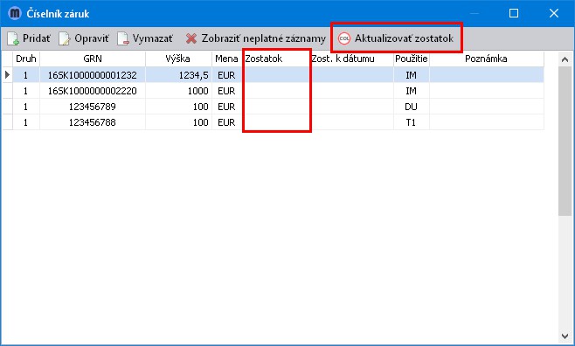Click the red X show-invalid-records icon
575x346 pixels.
click(191, 38)
